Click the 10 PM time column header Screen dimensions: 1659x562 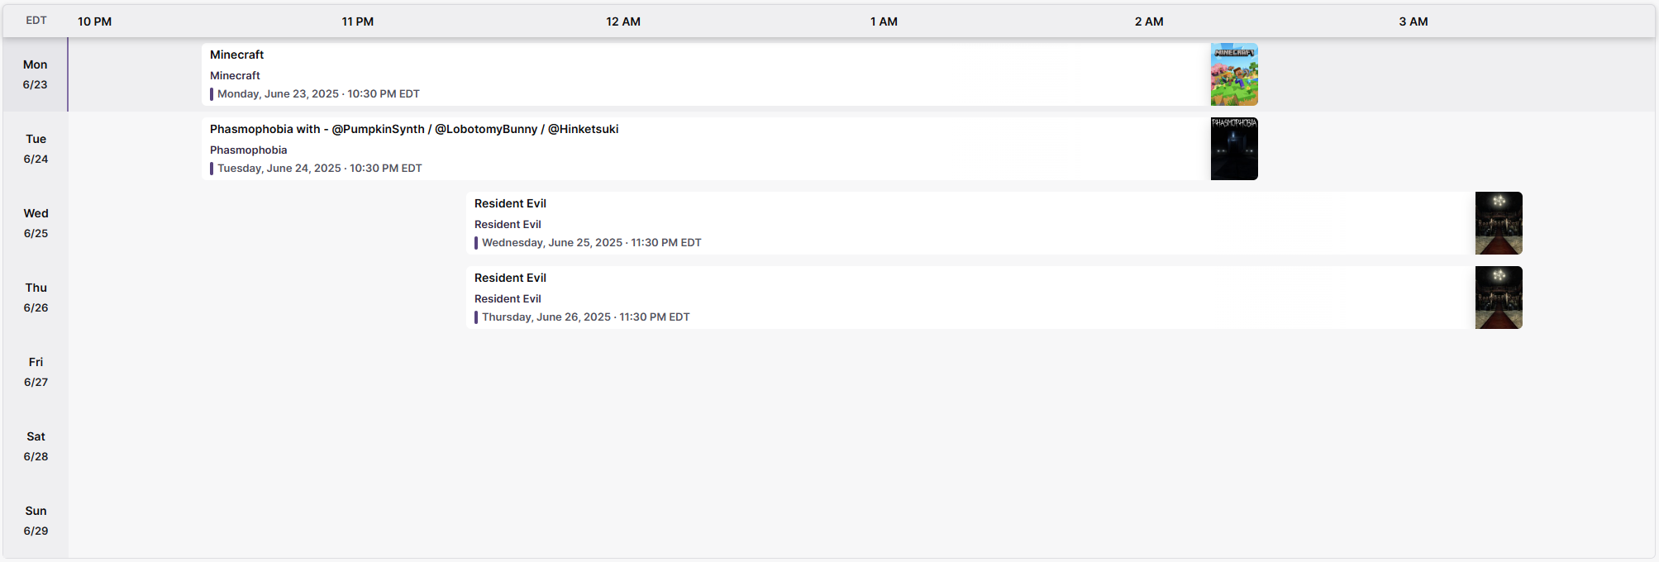95,21
